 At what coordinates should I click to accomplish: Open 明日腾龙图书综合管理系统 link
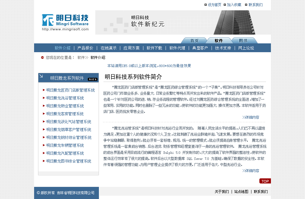[69, 161]
